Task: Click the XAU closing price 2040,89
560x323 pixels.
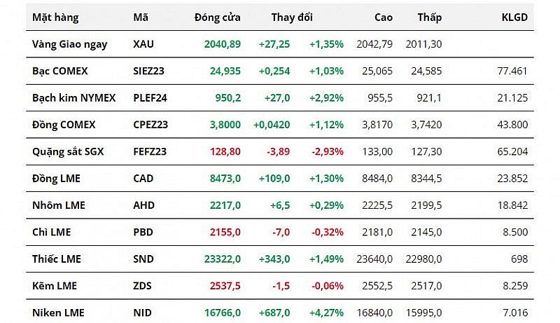Action: tap(222, 44)
